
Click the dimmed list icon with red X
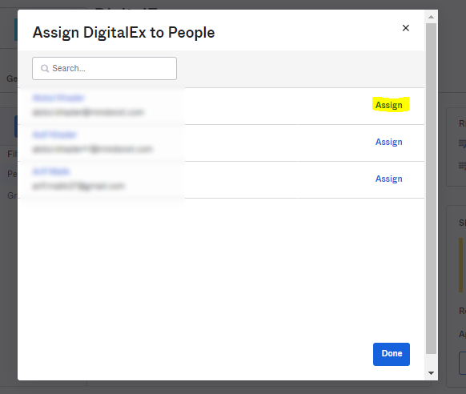tap(463, 166)
